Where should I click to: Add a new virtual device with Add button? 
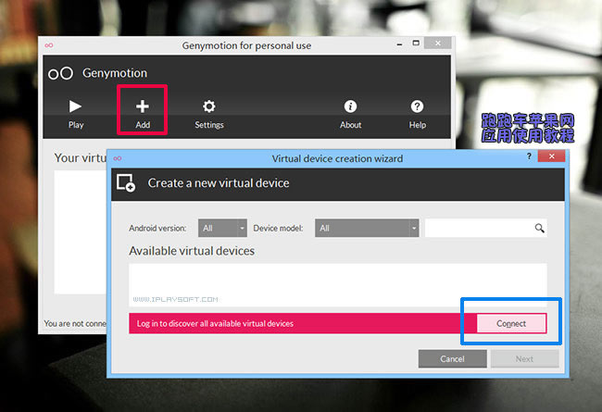tap(143, 114)
